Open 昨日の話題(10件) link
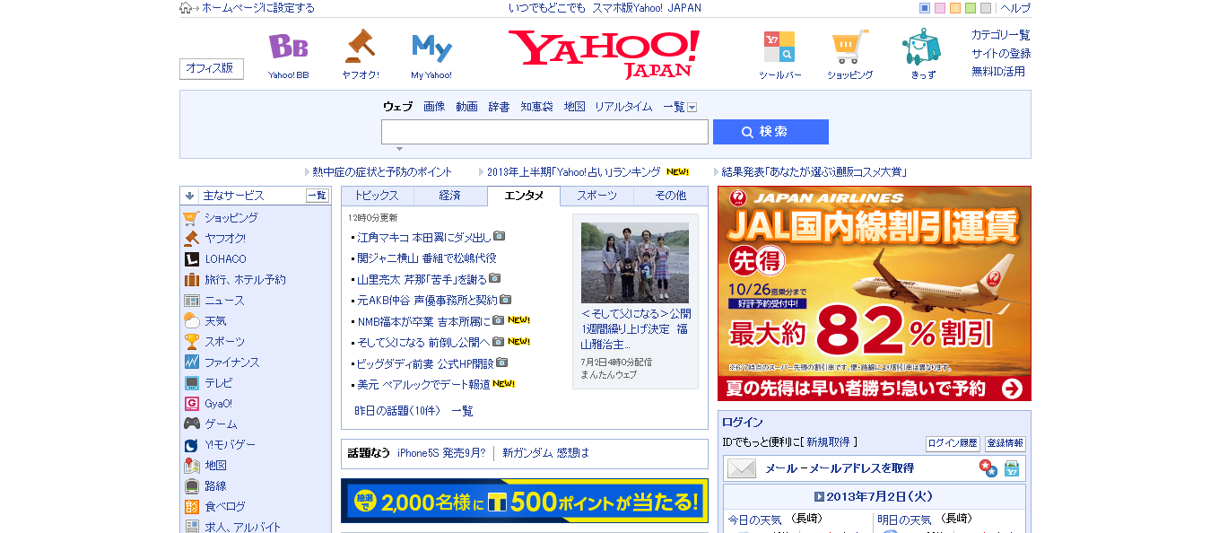This screenshot has height=533, width=1210. 398,411
